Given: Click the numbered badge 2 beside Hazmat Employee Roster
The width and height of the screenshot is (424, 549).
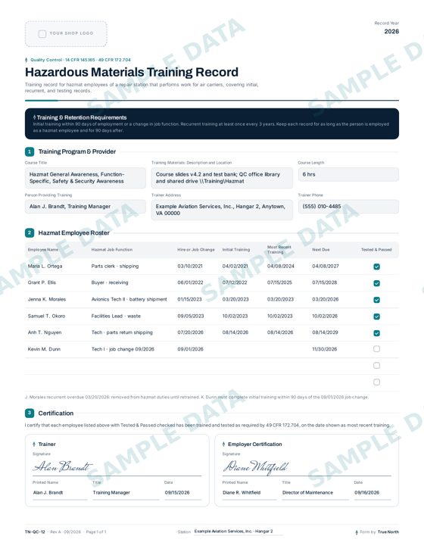Looking at the screenshot, I should [30, 232].
